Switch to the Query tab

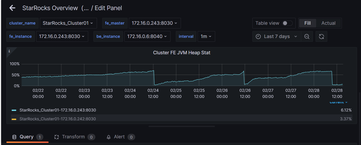(x=28, y=137)
